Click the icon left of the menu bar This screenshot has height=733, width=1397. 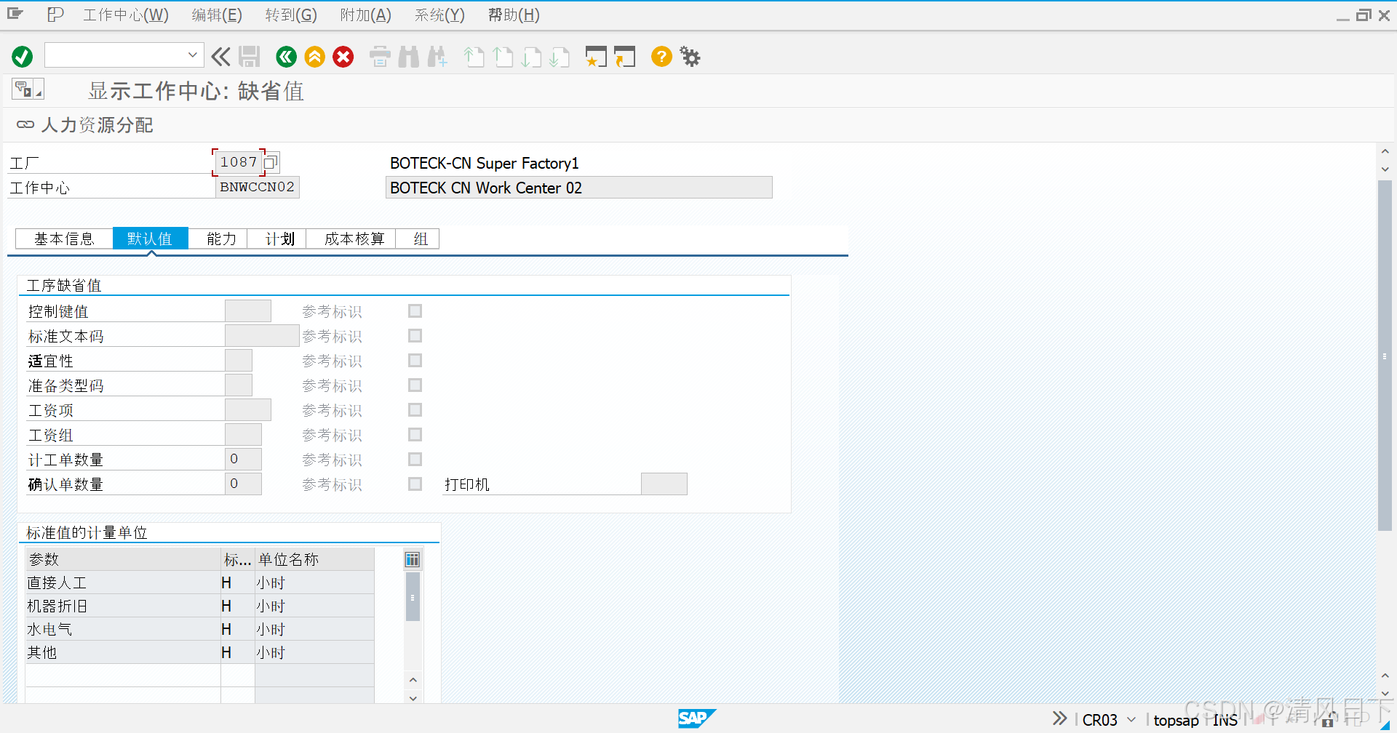(15, 14)
